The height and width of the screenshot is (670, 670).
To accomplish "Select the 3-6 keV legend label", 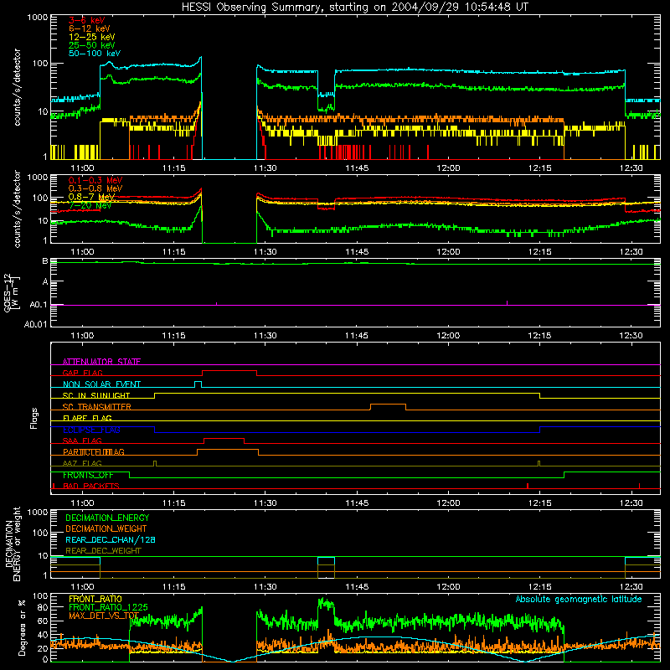I will click(x=87, y=20).
